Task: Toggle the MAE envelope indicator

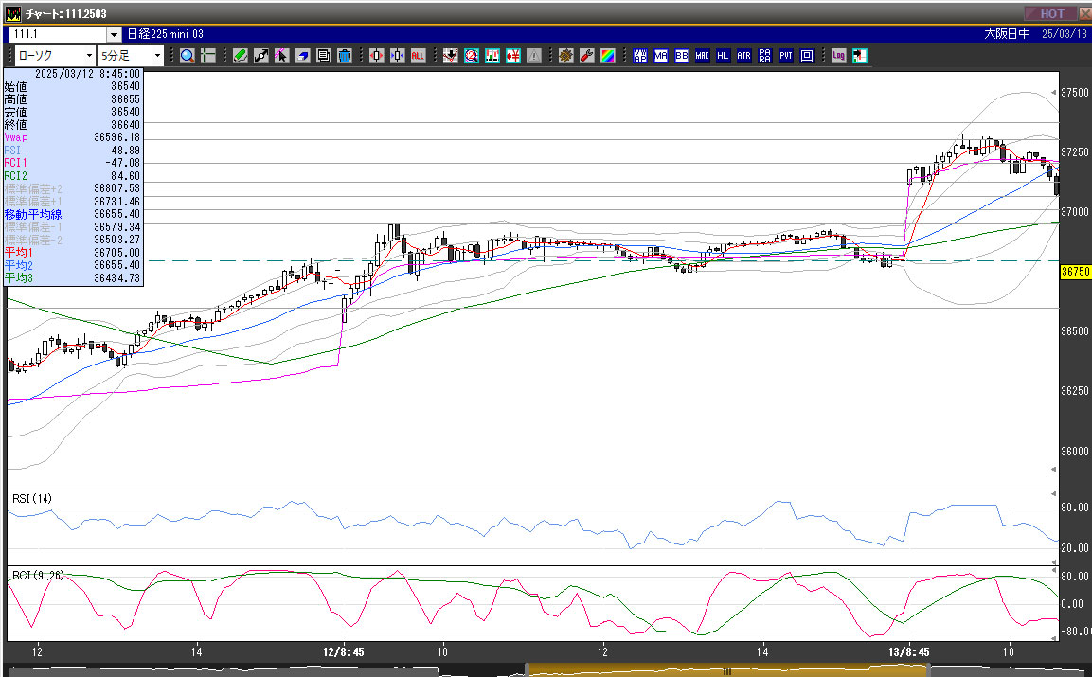Action: click(x=702, y=56)
